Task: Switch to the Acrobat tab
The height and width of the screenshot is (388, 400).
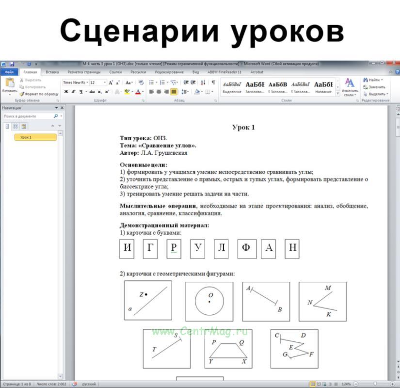Action: coord(257,72)
